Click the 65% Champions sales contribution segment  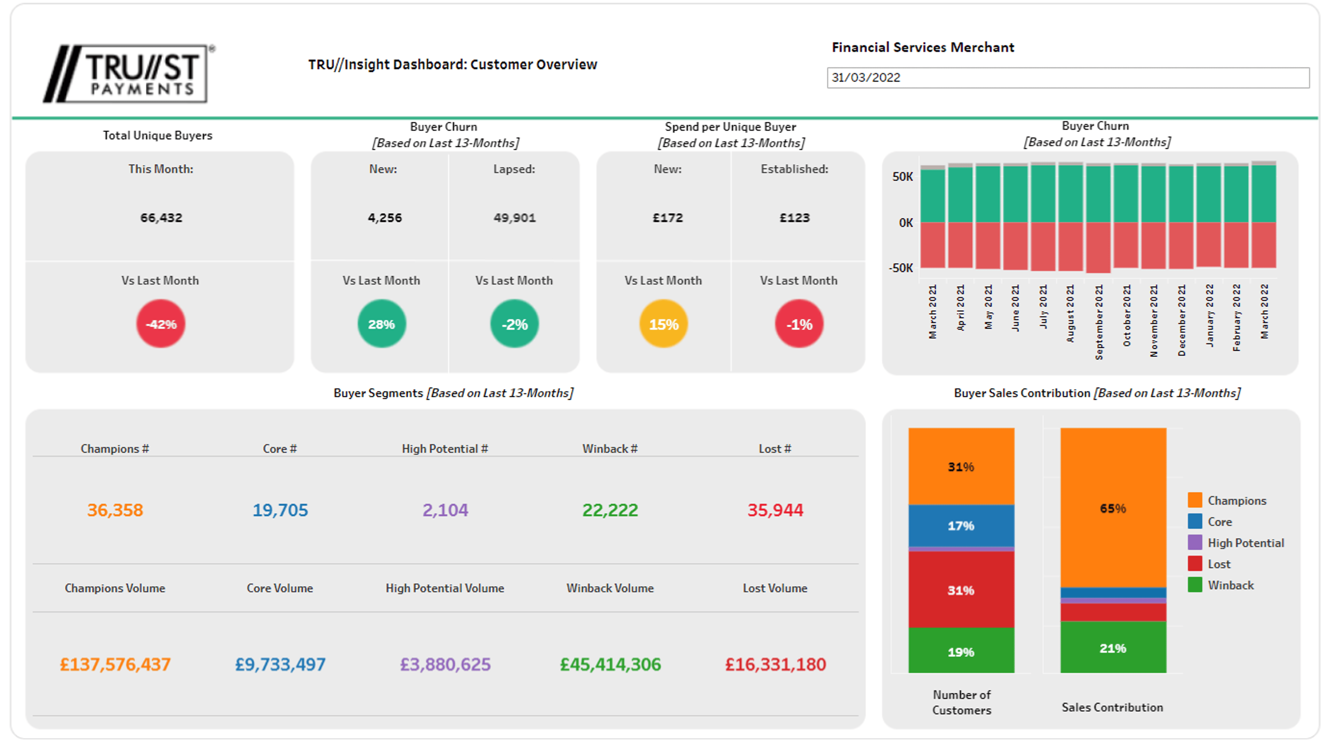click(x=1113, y=508)
